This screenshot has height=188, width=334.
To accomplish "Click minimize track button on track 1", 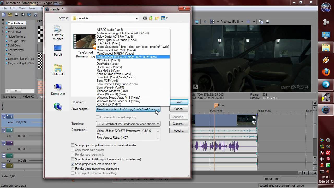I will pos(4,117).
